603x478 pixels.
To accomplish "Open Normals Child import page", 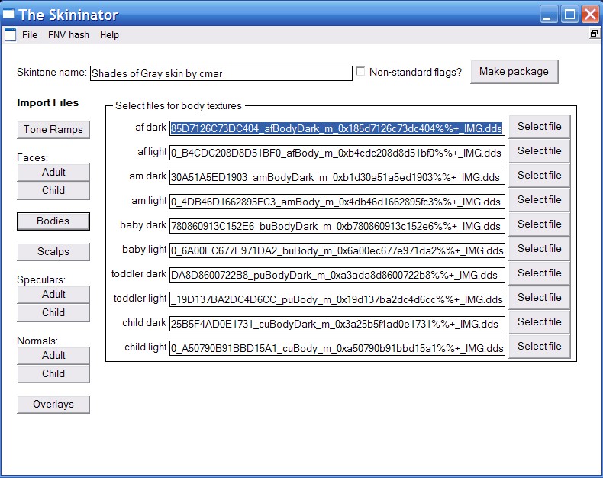I will pyautogui.click(x=53, y=373).
